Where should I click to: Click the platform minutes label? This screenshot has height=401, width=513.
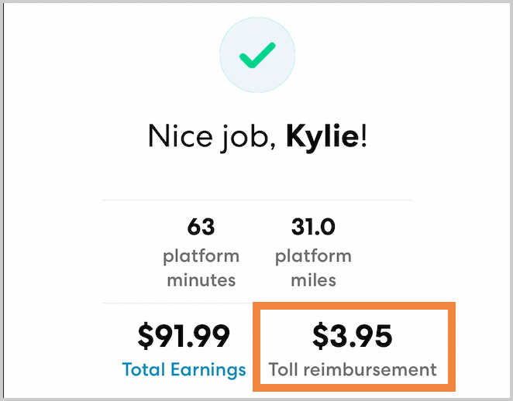[201, 267]
